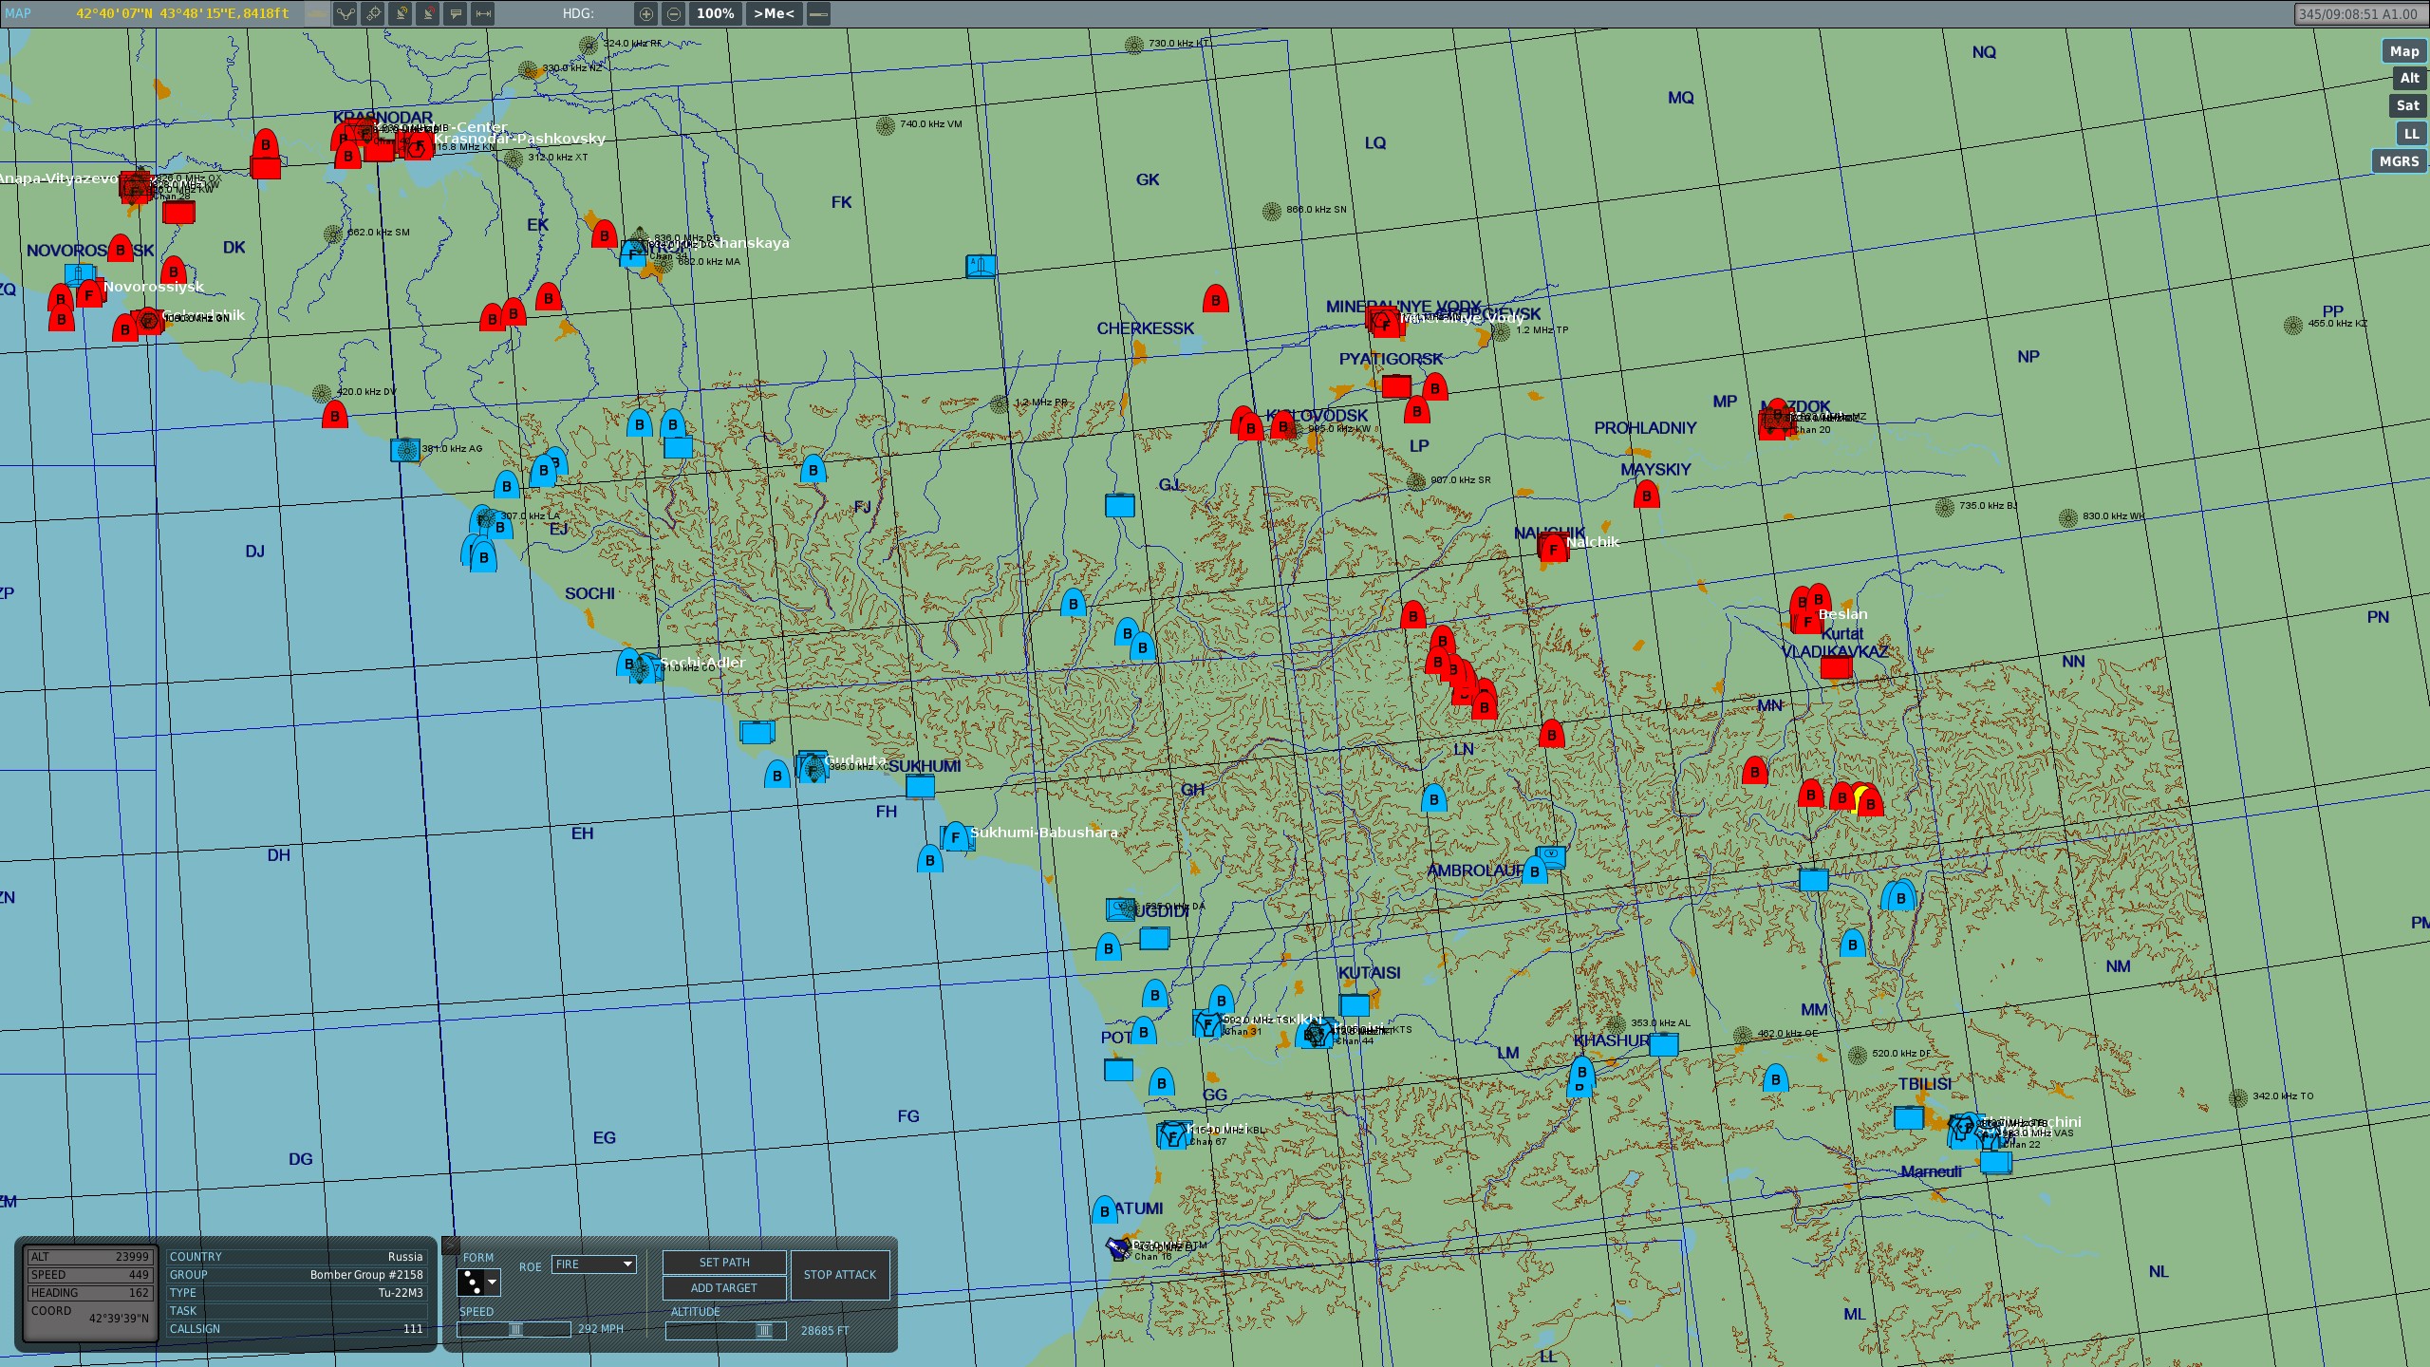
Task: Open the chat message bubble icon
Action: (x=456, y=13)
